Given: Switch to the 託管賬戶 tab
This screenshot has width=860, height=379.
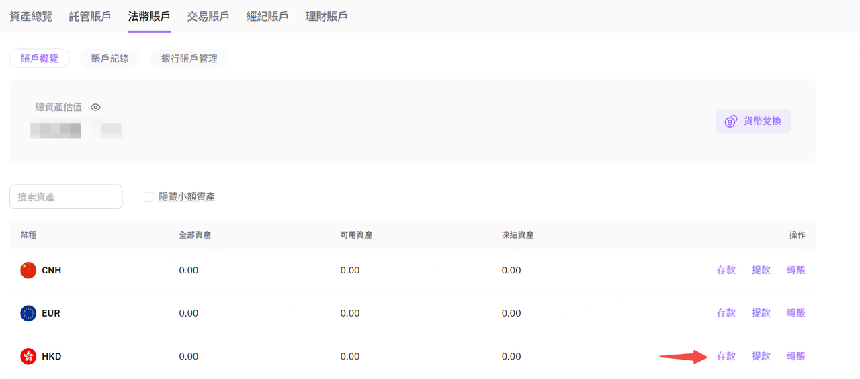Looking at the screenshot, I should click(x=90, y=16).
